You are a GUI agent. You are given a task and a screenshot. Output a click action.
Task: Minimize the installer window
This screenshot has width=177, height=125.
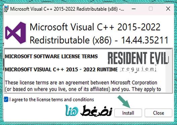click(x=134, y=9)
